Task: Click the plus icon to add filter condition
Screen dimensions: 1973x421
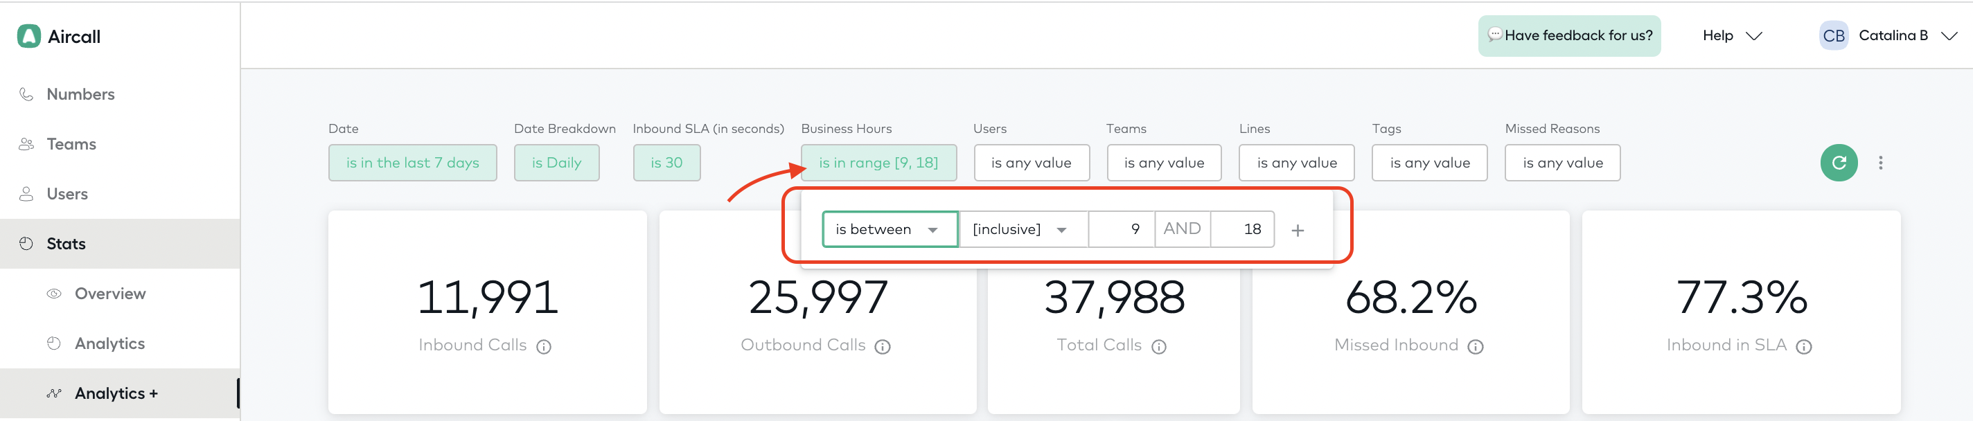Action: (x=1298, y=231)
